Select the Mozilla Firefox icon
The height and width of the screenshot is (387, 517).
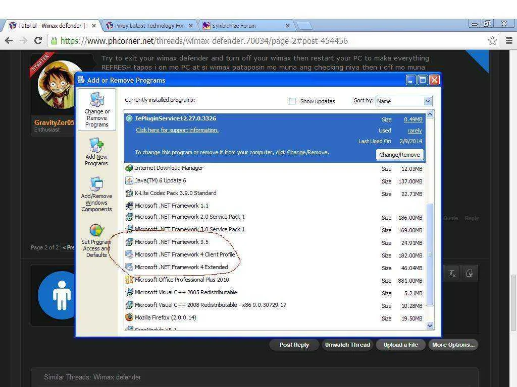[129, 317]
